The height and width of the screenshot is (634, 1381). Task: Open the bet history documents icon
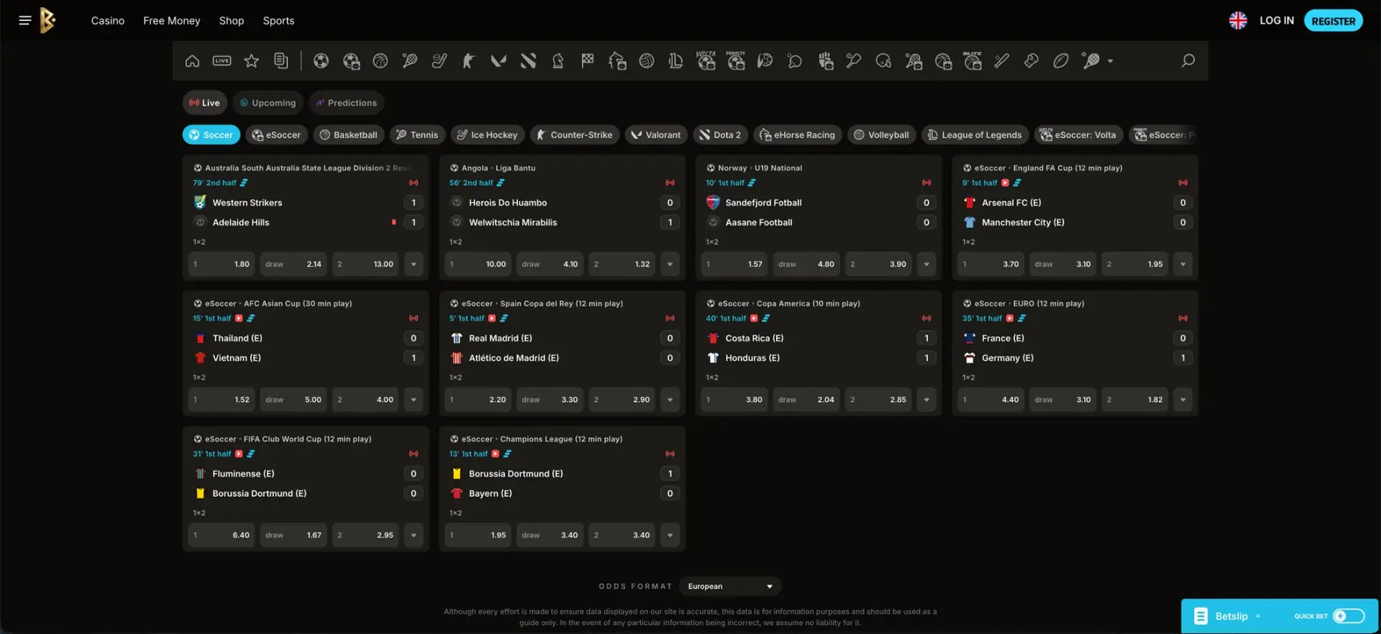coord(281,61)
